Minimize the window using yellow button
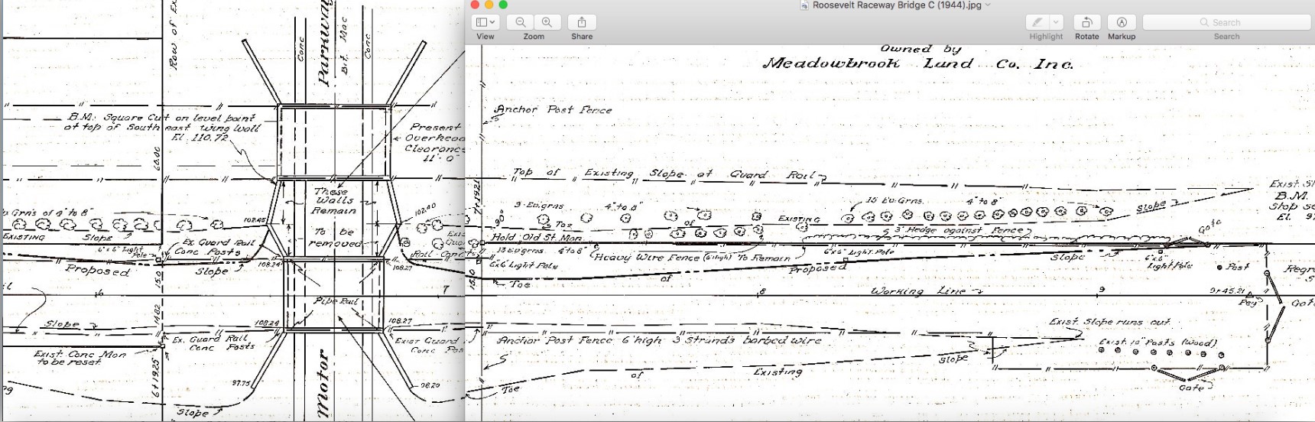1315x422 pixels. 489,5
